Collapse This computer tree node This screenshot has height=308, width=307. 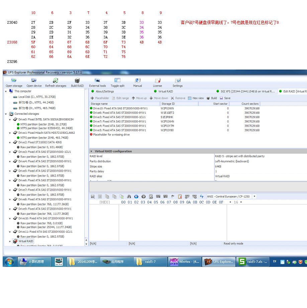[x=6, y=91]
